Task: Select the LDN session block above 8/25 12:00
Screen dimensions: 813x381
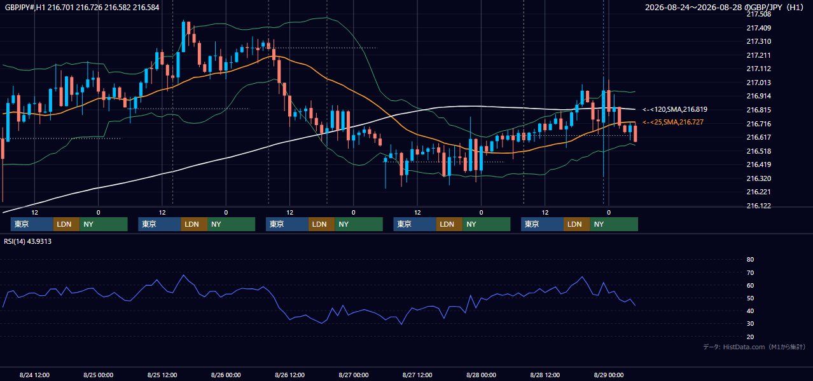Action: 194,224
